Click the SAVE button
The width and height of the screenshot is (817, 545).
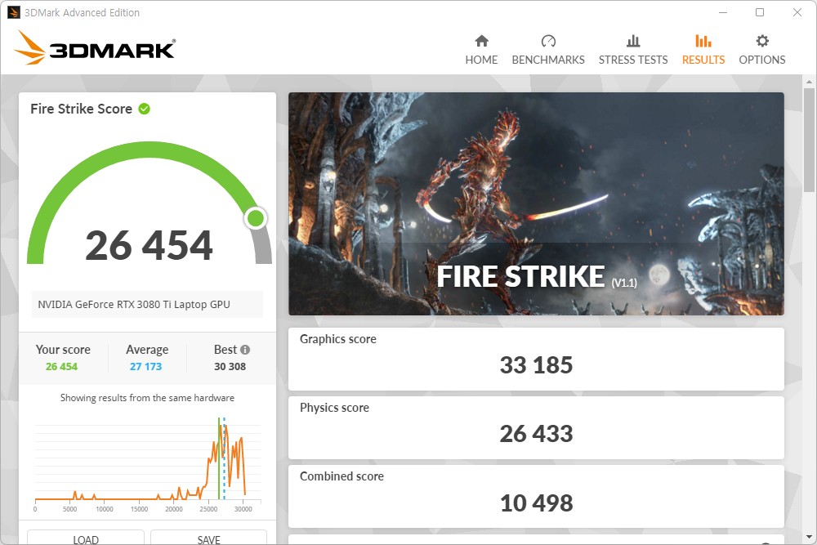(209, 537)
